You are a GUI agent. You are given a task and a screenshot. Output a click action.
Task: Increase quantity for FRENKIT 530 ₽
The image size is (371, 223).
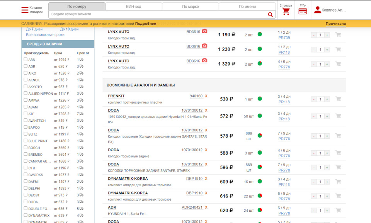(x=327, y=99)
